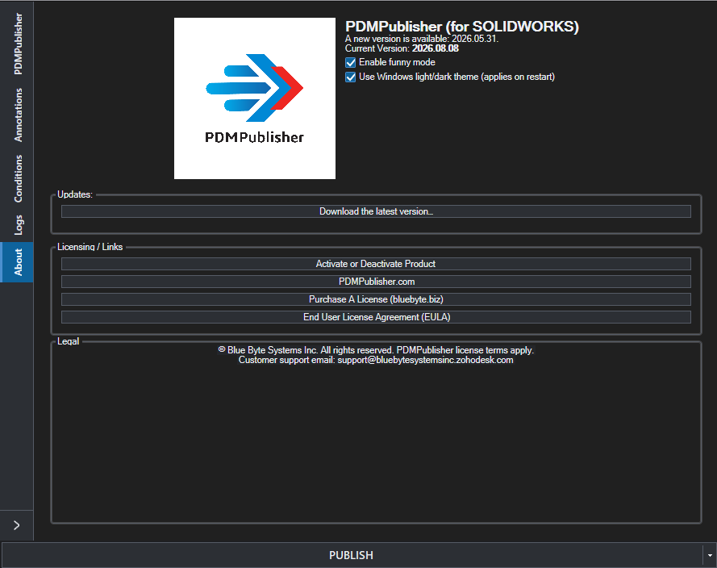Switch to the Annotations tab
This screenshot has height=568, width=717.
coord(17,115)
